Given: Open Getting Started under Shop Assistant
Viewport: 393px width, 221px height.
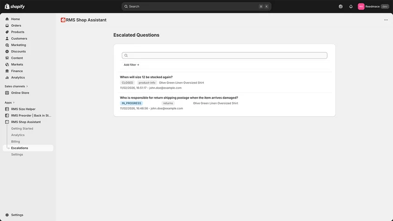Looking at the screenshot, I should (x=22, y=129).
